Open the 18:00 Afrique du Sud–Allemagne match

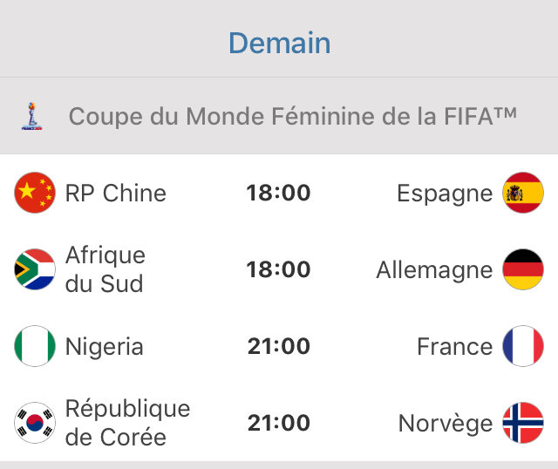click(278, 269)
